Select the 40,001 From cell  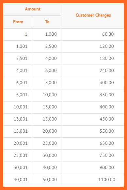point(18,180)
